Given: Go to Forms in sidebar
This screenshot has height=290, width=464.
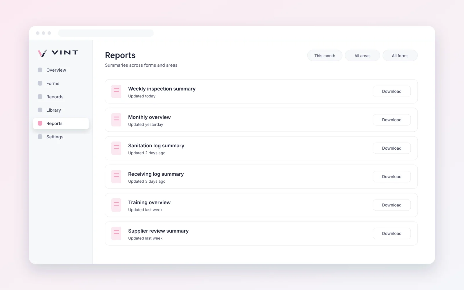Looking at the screenshot, I should pyautogui.click(x=61, y=83).
